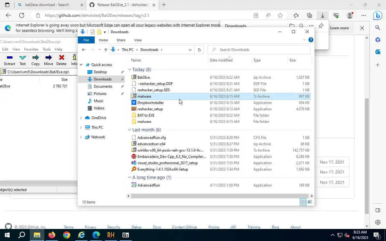Click Edge Collections icon
The image size is (386, 241).
(309, 15)
